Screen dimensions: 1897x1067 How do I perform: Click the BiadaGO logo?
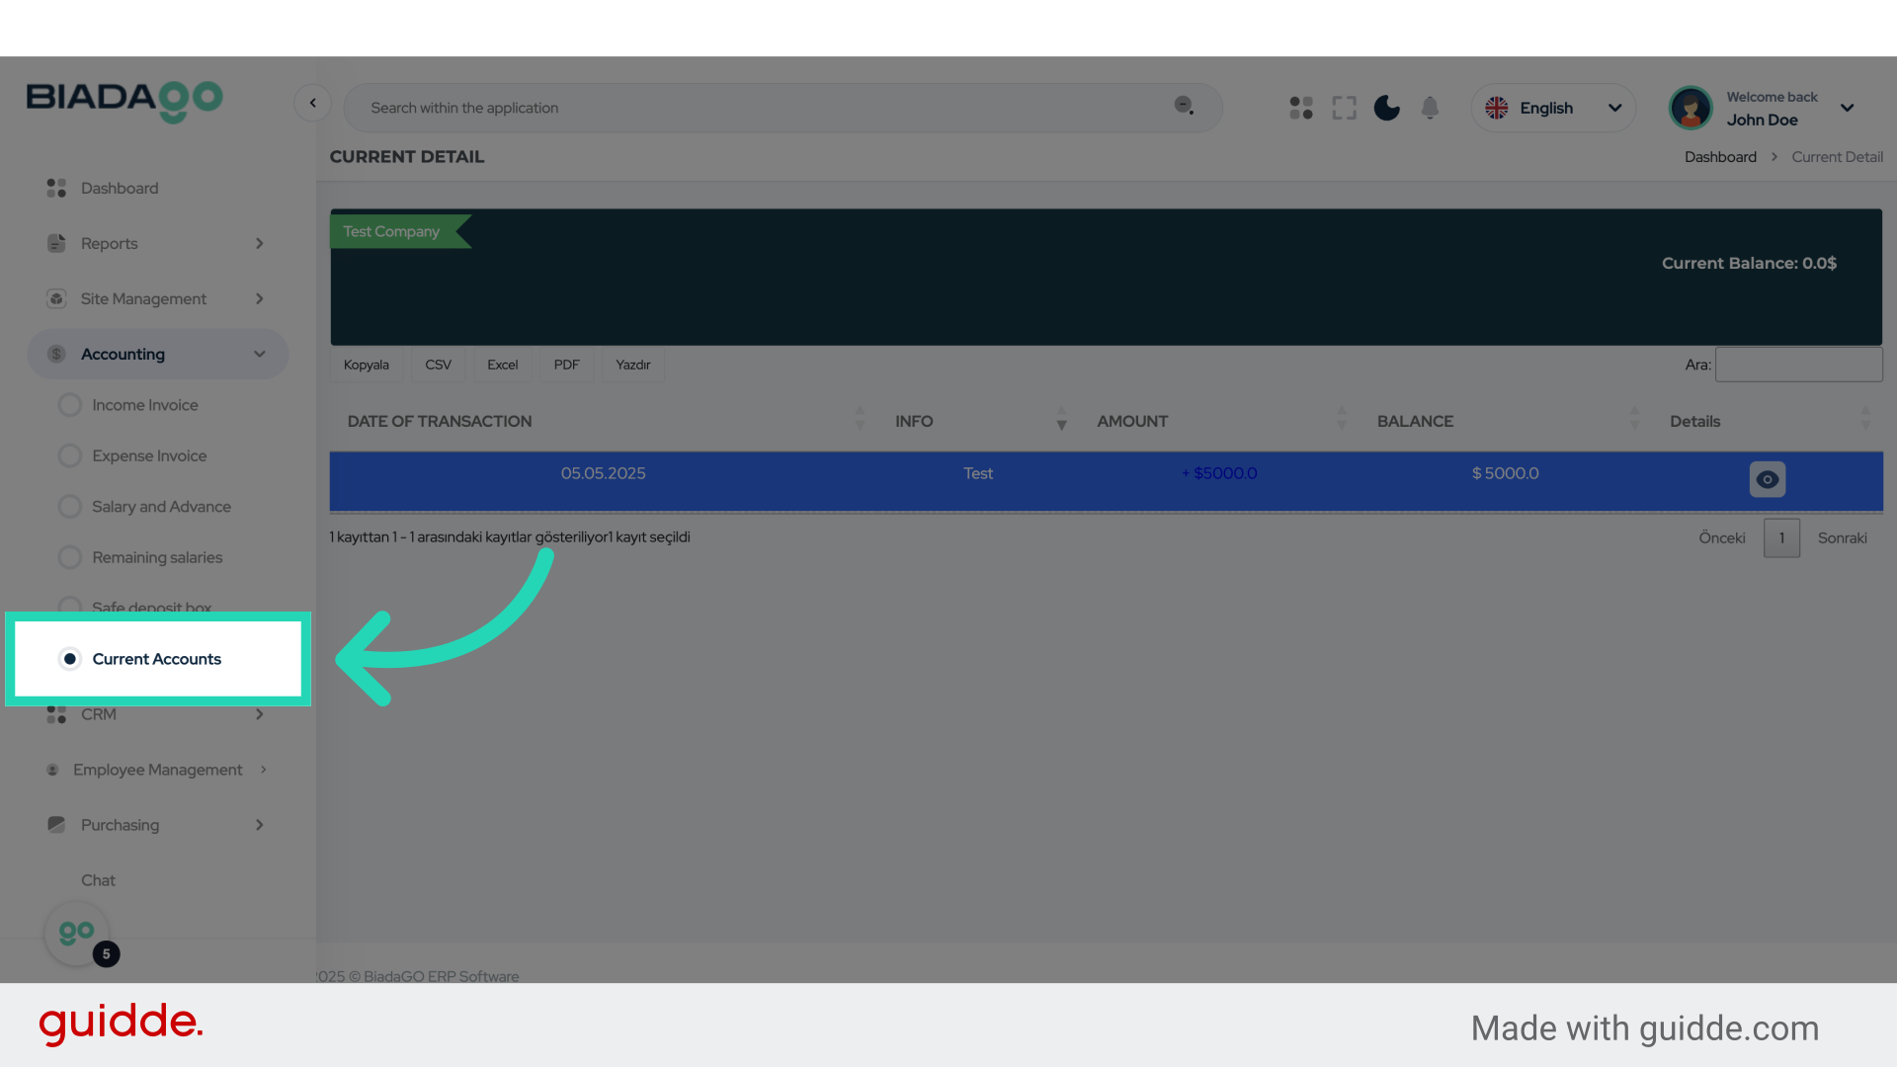pos(124,101)
